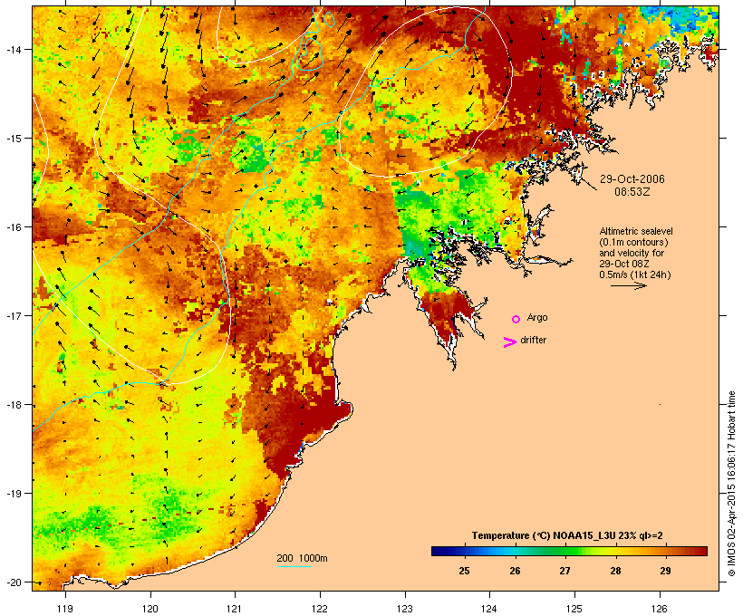The width and height of the screenshot is (743, 616).
Task: Click the magenta Argo circle legend marker
Action: 516,320
